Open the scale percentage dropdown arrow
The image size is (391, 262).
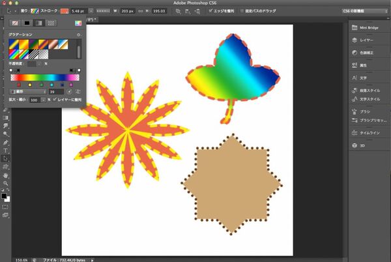(x=43, y=100)
